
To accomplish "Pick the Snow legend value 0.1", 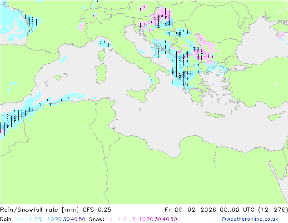I will coord(109,219).
